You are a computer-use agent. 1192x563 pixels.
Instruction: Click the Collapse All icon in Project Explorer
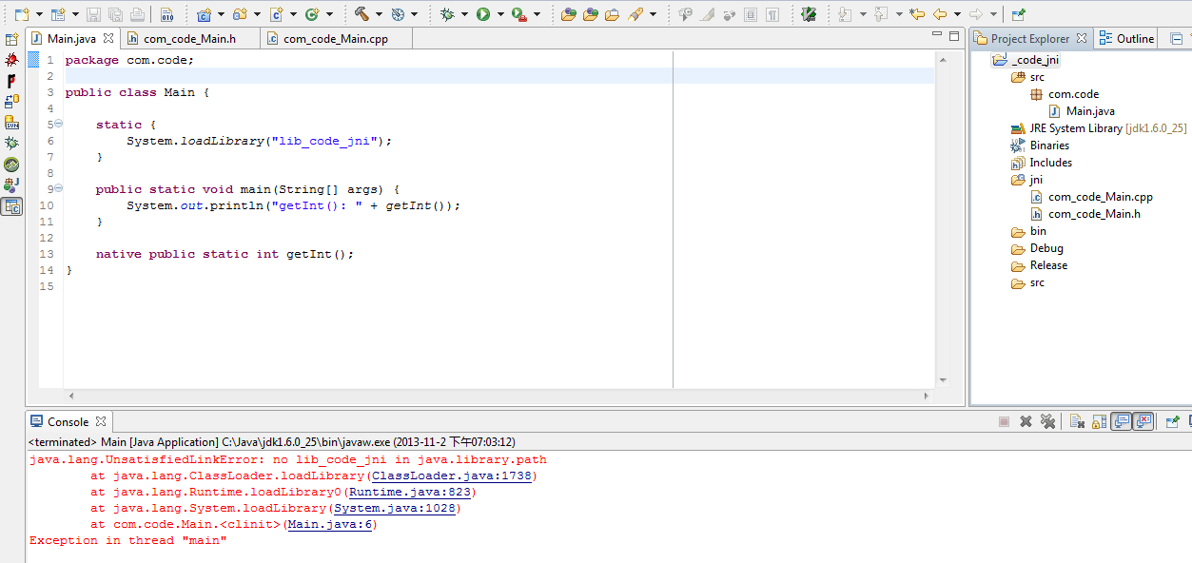click(x=1176, y=39)
